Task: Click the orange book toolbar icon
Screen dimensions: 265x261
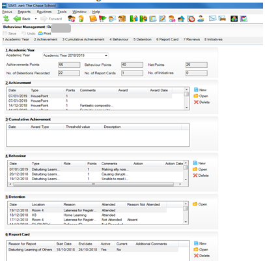Action: pos(93,19)
